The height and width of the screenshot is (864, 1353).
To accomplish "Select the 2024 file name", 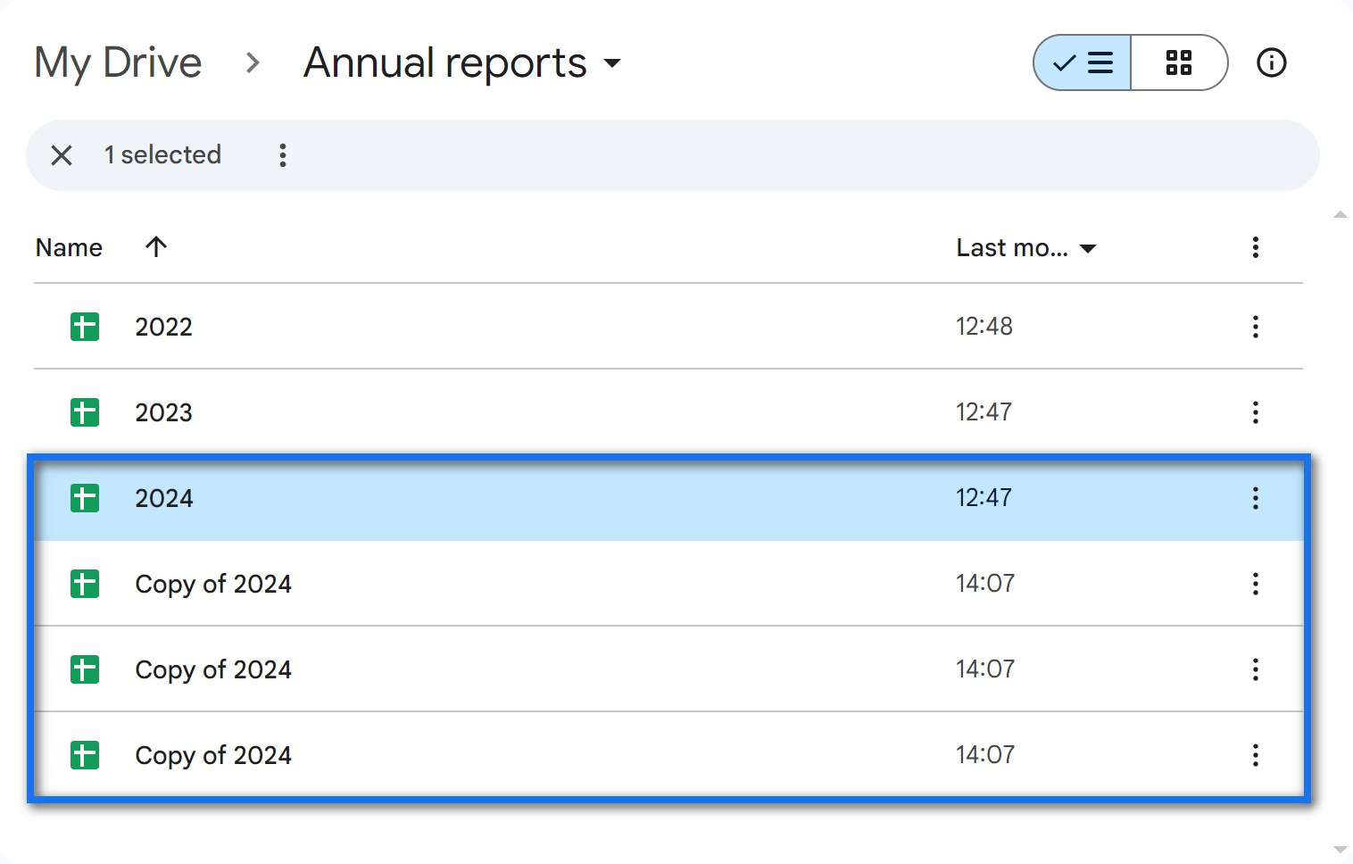I will 164,498.
